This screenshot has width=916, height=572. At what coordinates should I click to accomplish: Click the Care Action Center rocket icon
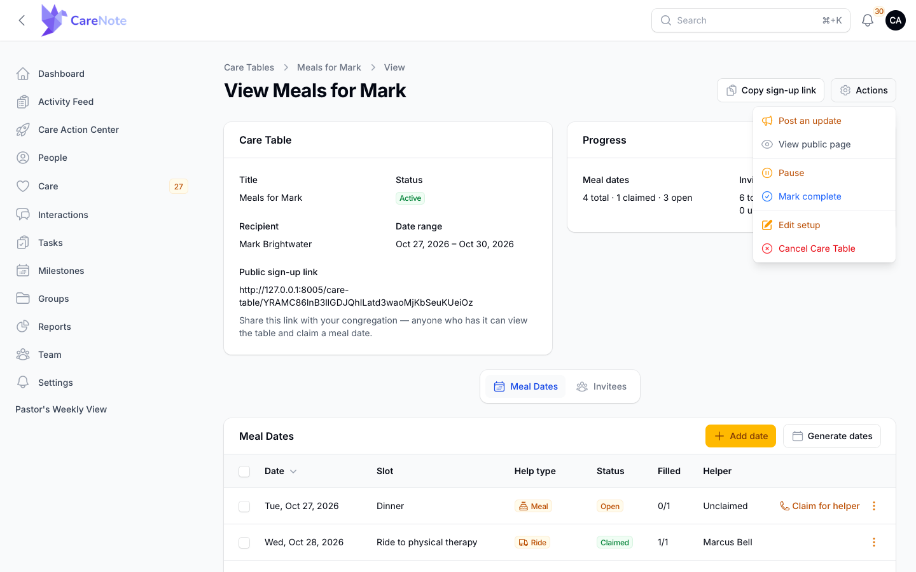(x=23, y=130)
